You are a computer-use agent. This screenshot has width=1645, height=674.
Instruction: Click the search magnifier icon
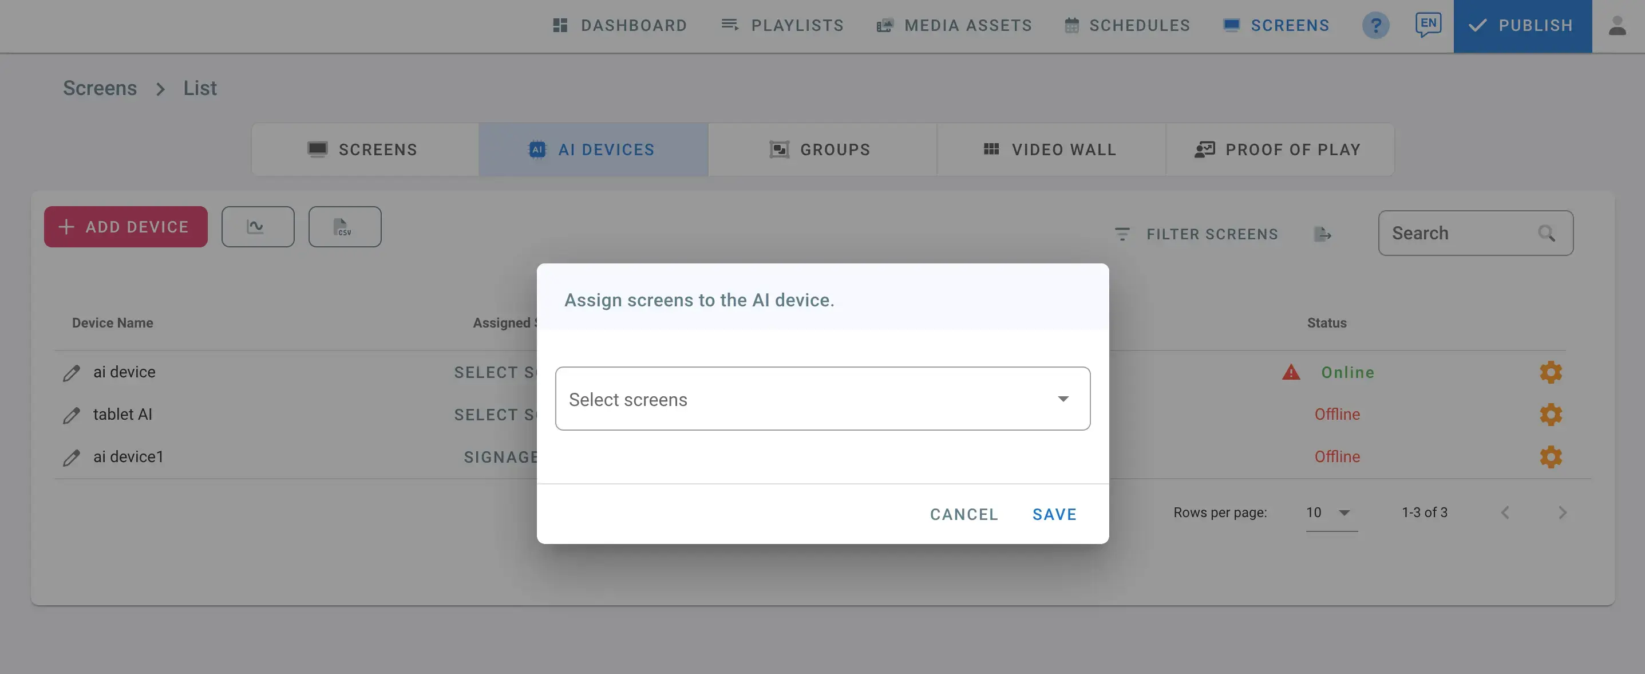[x=1546, y=233]
